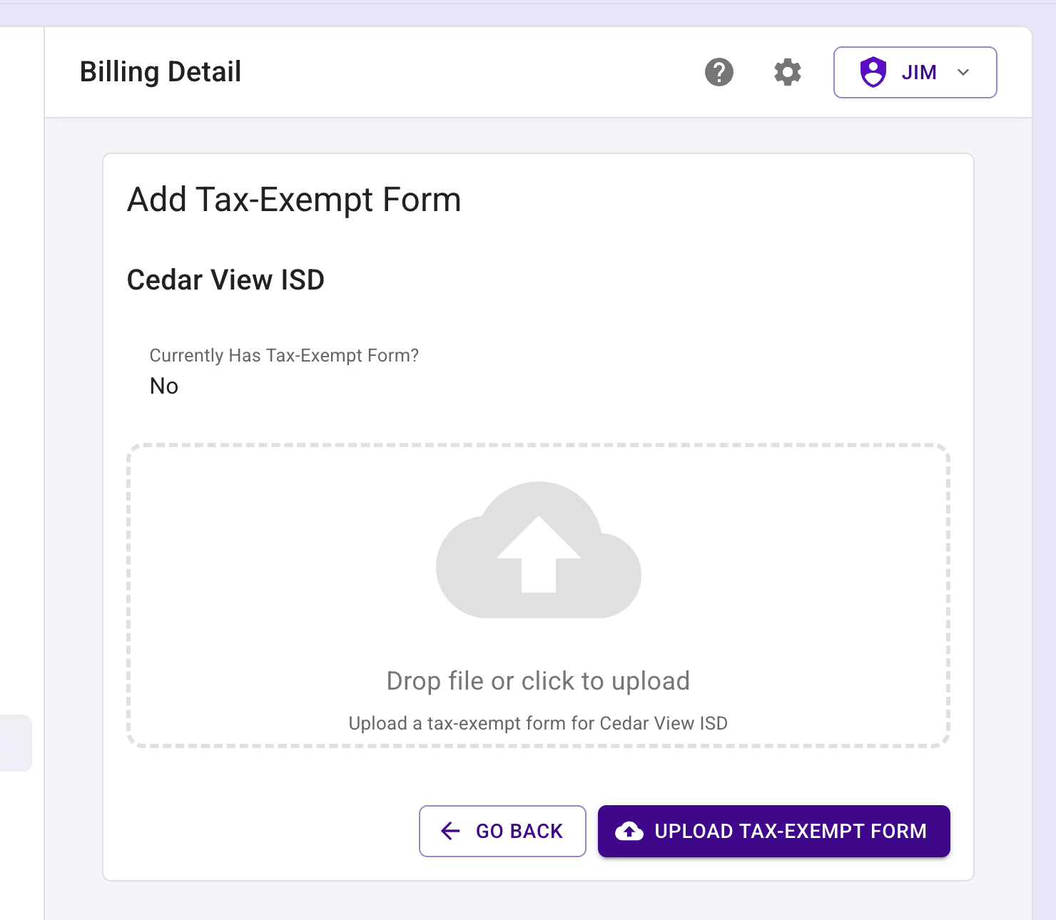Open settings with the gear icon

click(x=788, y=72)
